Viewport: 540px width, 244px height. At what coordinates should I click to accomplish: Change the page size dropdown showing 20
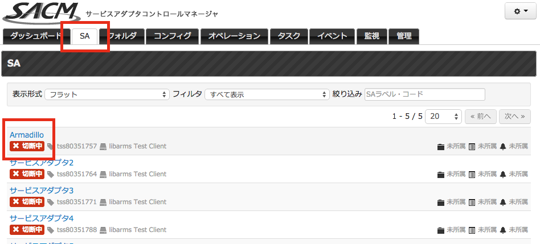click(x=443, y=117)
